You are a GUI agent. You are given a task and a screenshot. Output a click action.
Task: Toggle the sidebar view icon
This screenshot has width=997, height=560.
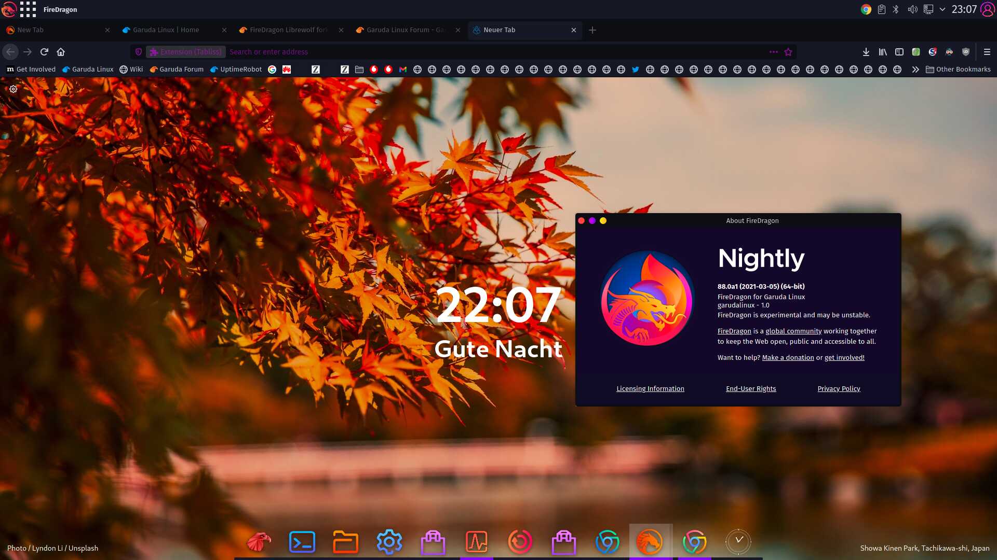(x=899, y=52)
